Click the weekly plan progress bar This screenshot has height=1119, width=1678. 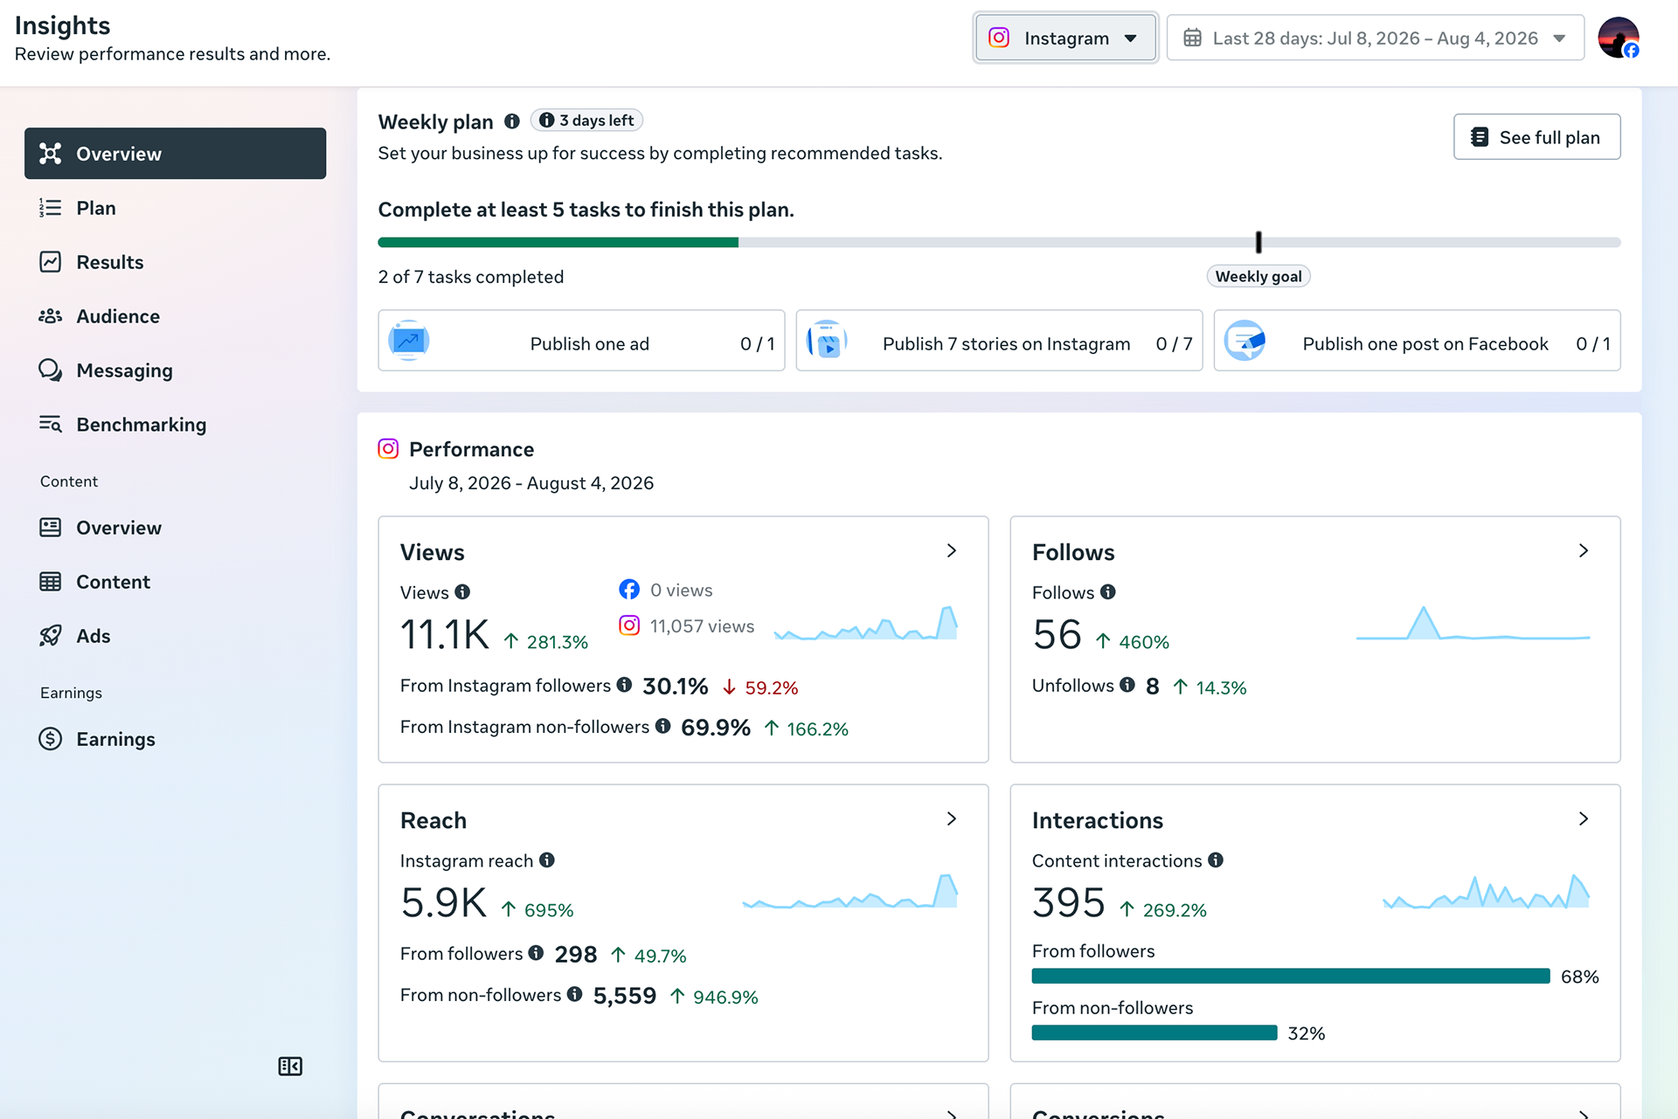[999, 242]
